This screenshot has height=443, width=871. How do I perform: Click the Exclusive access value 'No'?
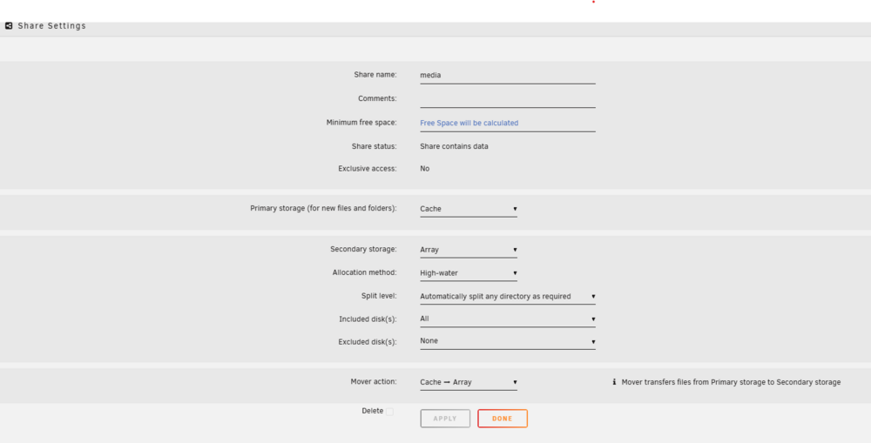coord(424,169)
